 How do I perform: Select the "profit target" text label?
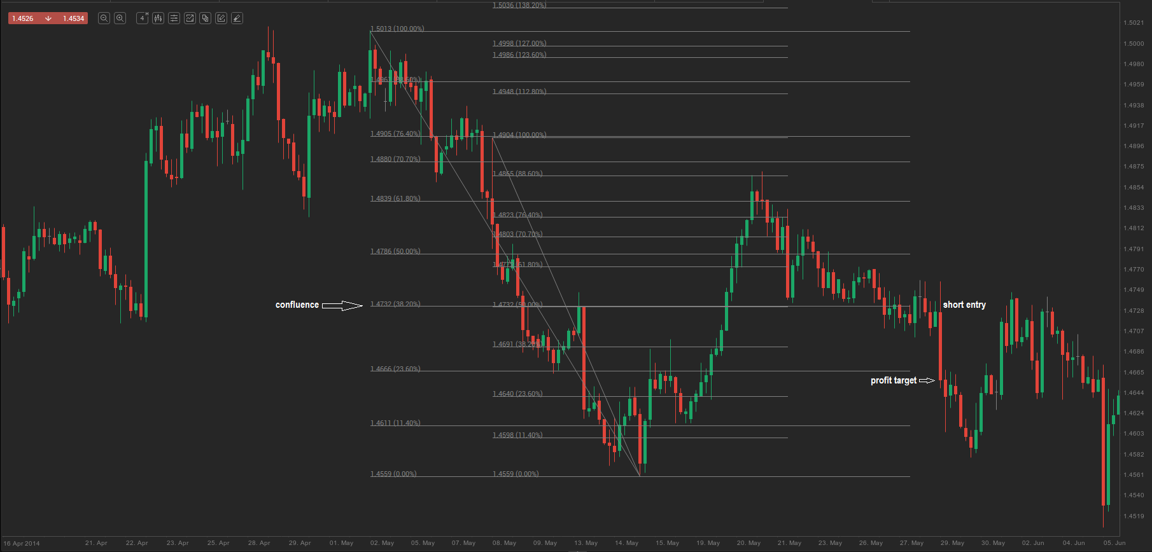(x=893, y=380)
